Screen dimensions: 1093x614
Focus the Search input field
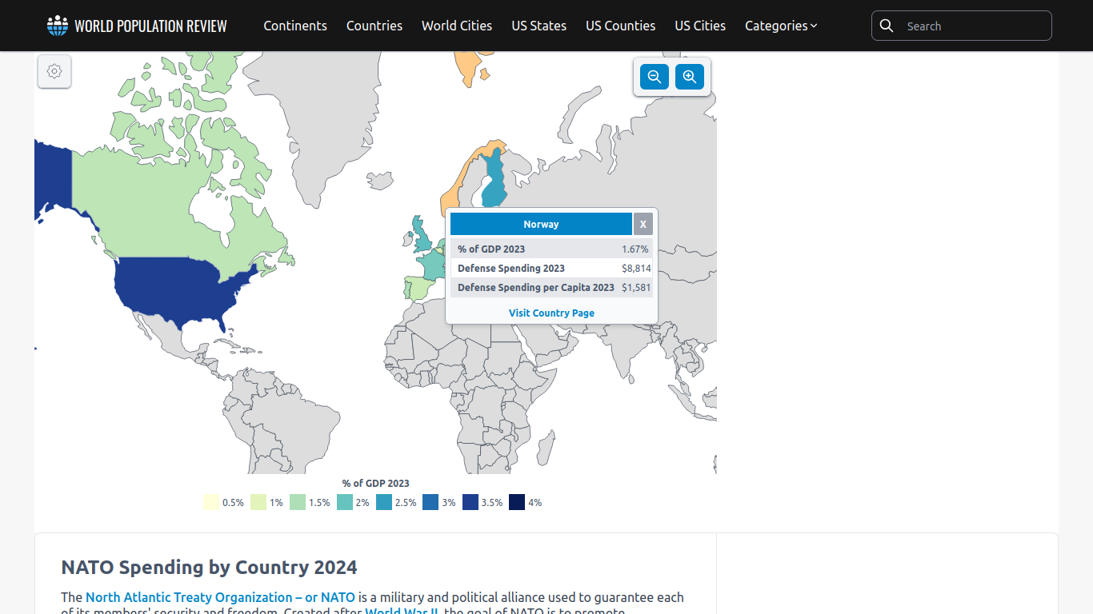point(962,26)
